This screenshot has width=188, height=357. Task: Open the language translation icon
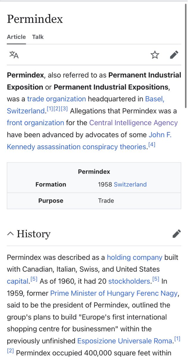14,55
